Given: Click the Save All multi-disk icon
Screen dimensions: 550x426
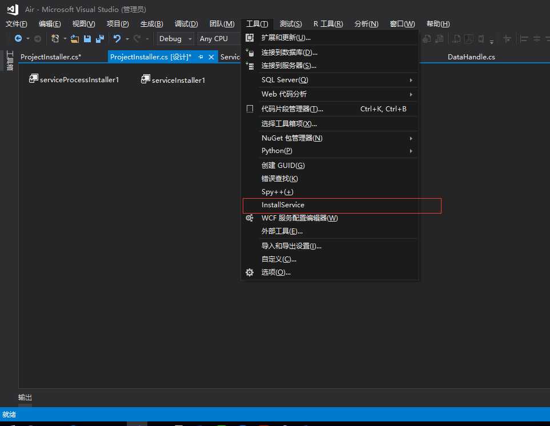Looking at the screenshot, I should click(x=100, y=39).
